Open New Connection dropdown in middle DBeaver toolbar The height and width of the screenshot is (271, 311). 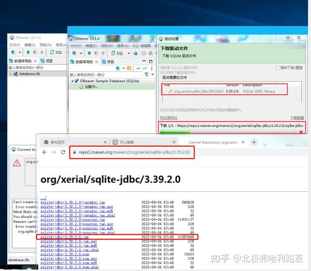(x=81, y=53)
